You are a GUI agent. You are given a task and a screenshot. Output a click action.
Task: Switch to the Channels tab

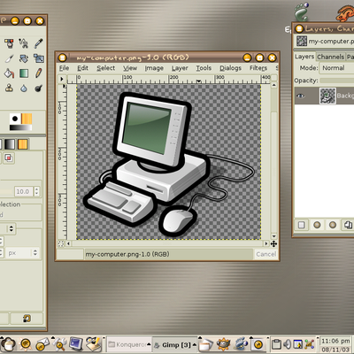tap(331, 57)
